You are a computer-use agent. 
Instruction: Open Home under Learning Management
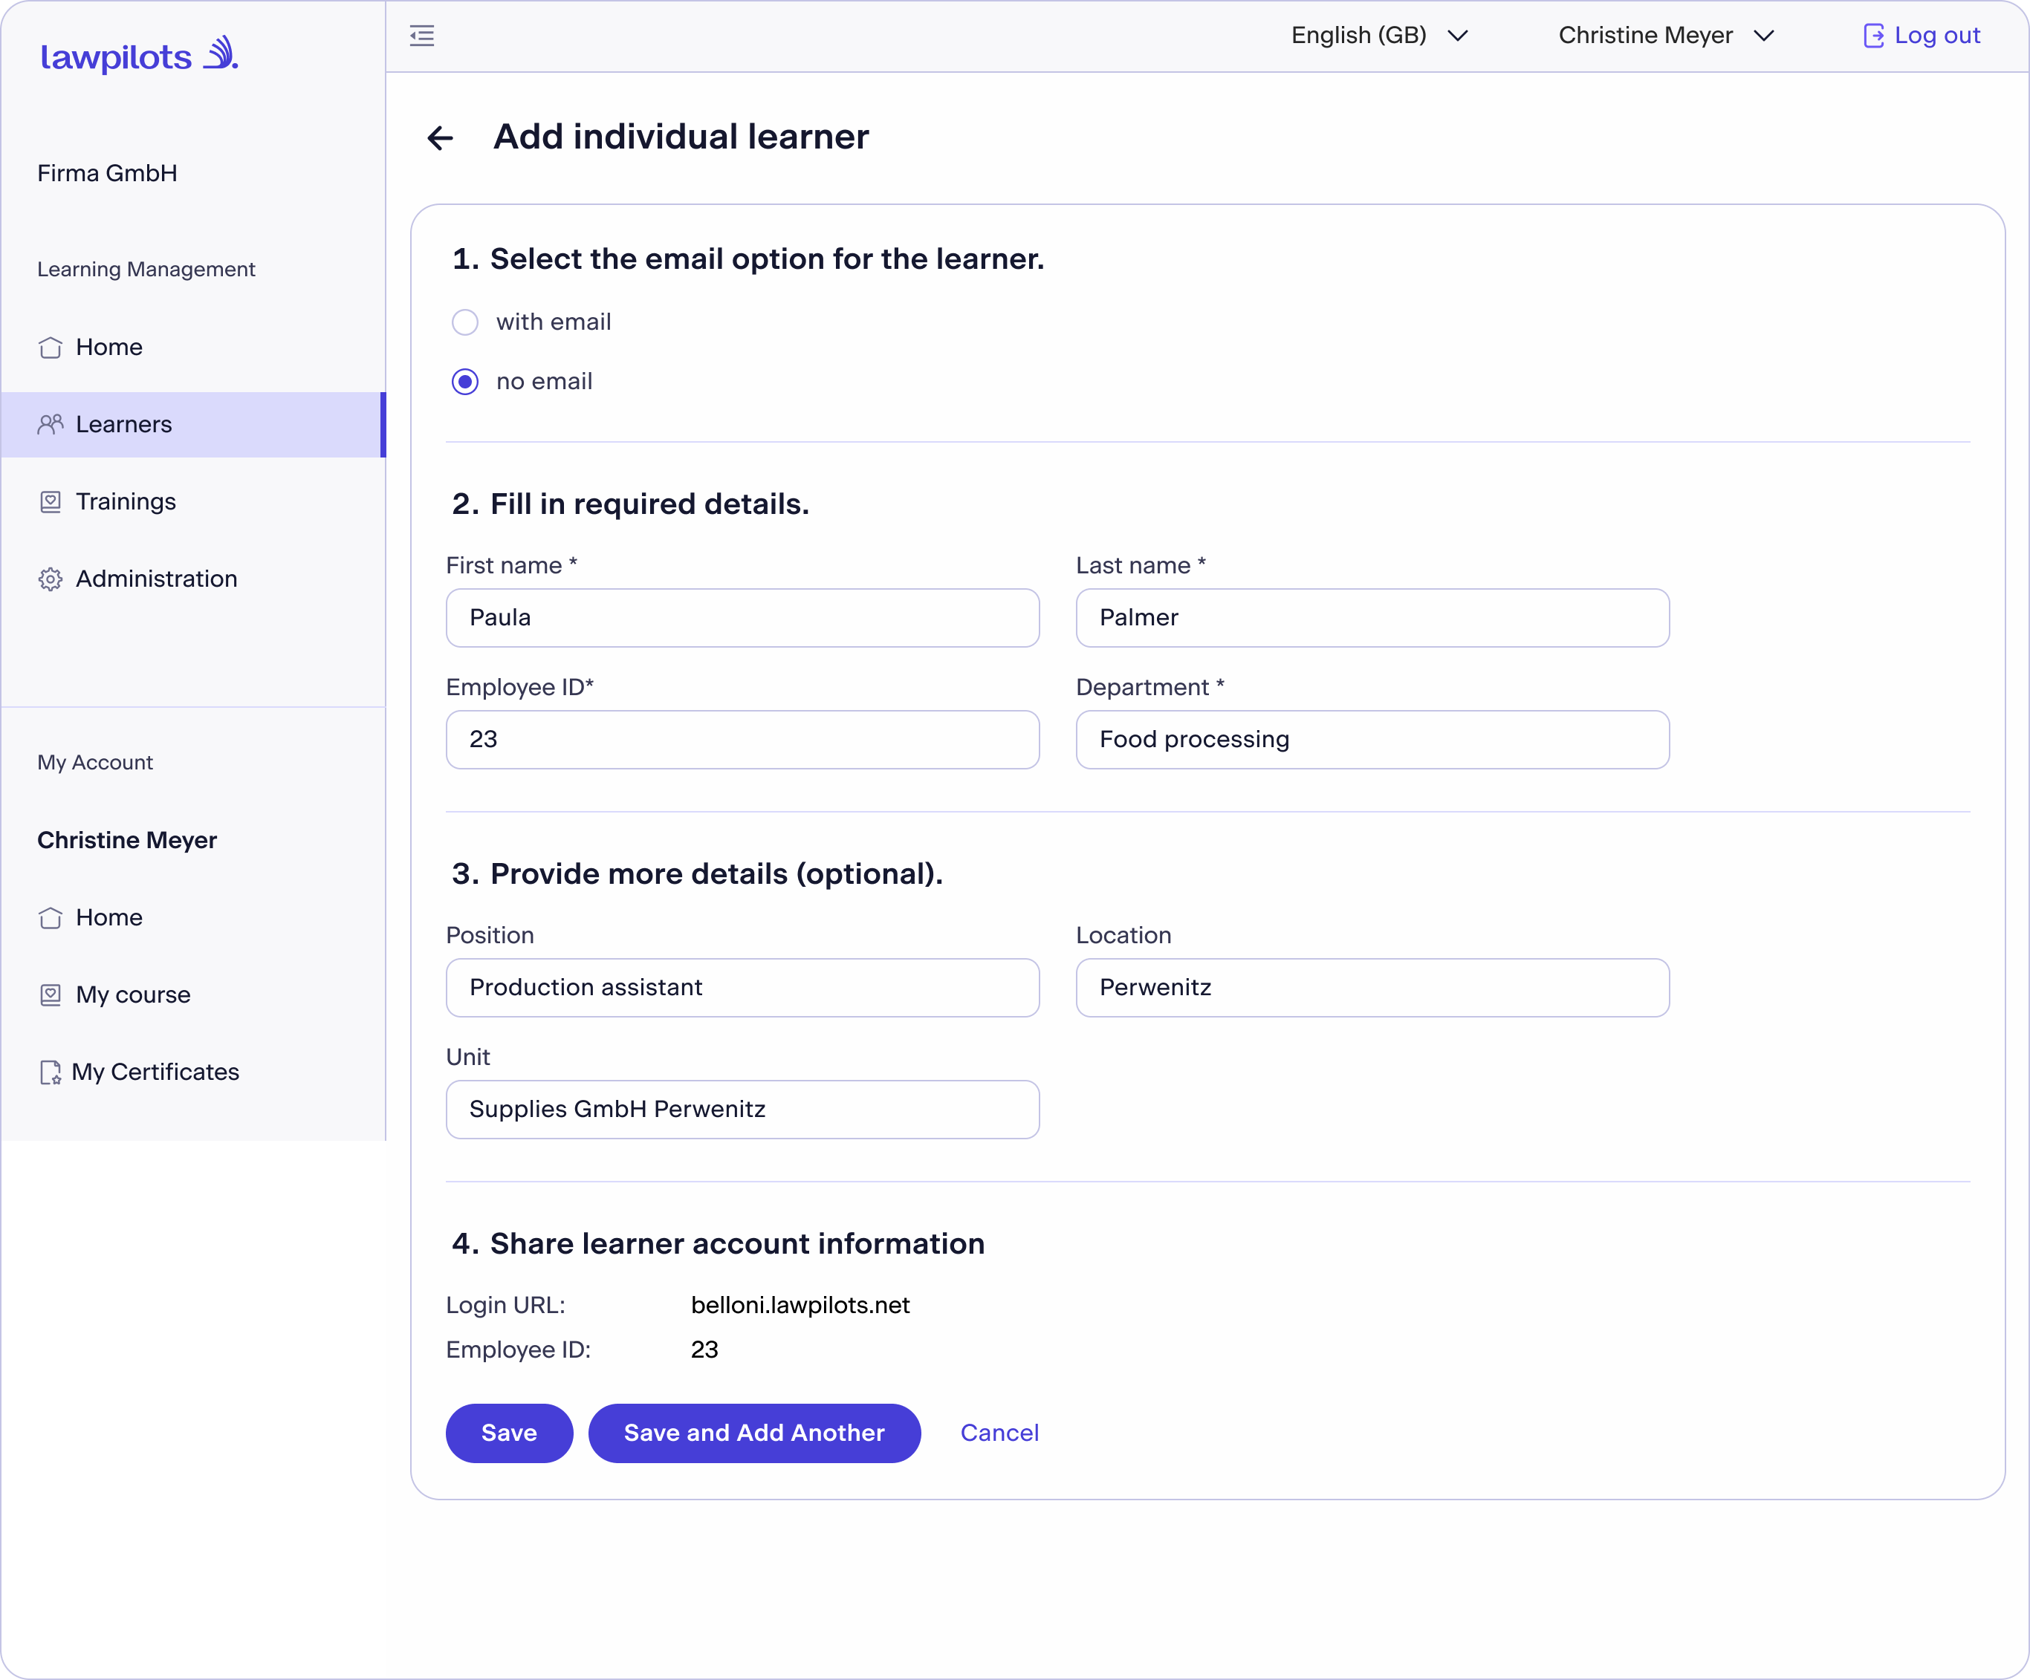pos(193,347)
